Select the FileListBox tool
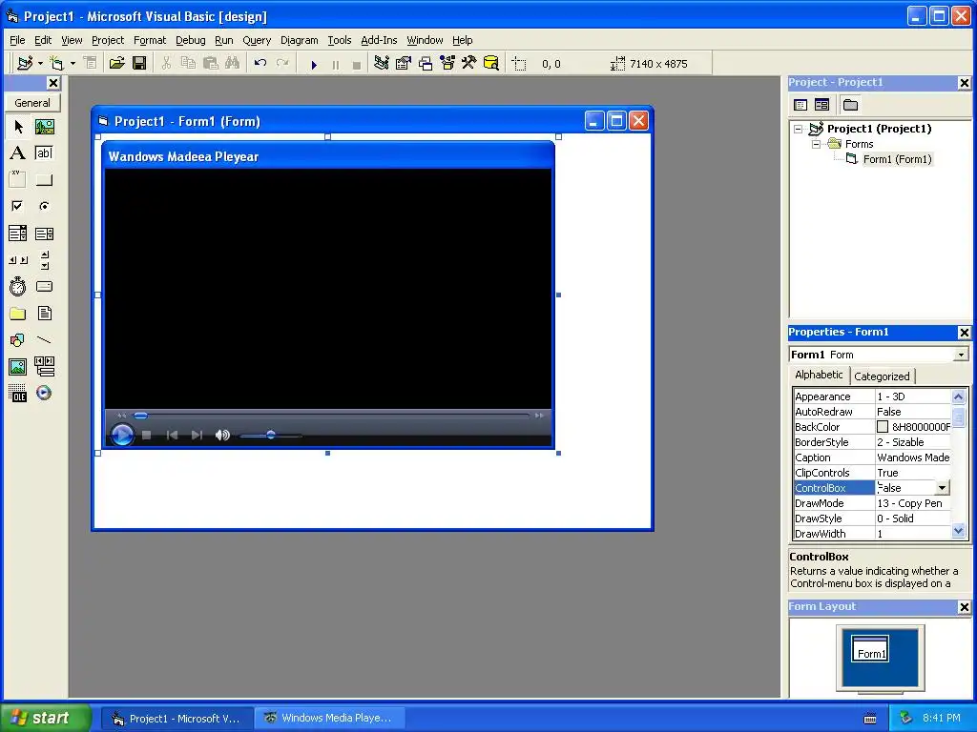Image resolution: width=977 pixels, height=732 pixels. [44, 313]
